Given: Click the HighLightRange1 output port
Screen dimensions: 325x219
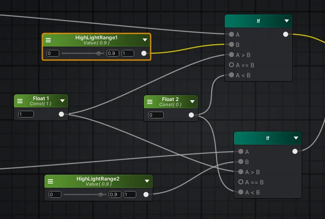Looking at the screenshot, I should tap(144, 53).
